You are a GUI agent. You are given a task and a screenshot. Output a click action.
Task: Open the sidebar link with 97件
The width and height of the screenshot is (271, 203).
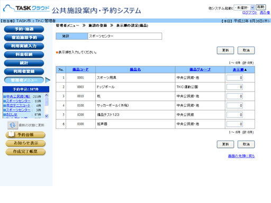(x=12, y=114)
